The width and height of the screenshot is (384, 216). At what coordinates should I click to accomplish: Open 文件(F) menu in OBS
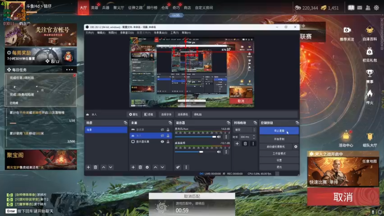pyautogui.click(x=90, y=33)
